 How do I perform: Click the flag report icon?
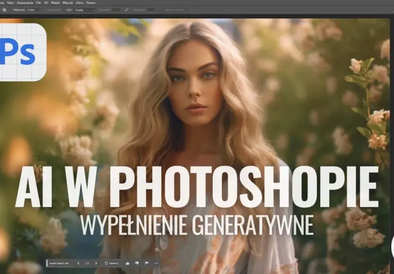click(x=147, y=263)
